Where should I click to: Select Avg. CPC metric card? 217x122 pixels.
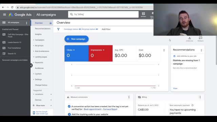[x=124, y=53]
